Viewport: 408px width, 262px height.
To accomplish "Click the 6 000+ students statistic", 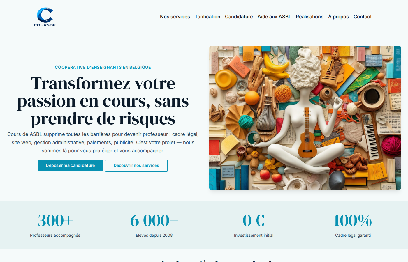I will tap(154, 220).
